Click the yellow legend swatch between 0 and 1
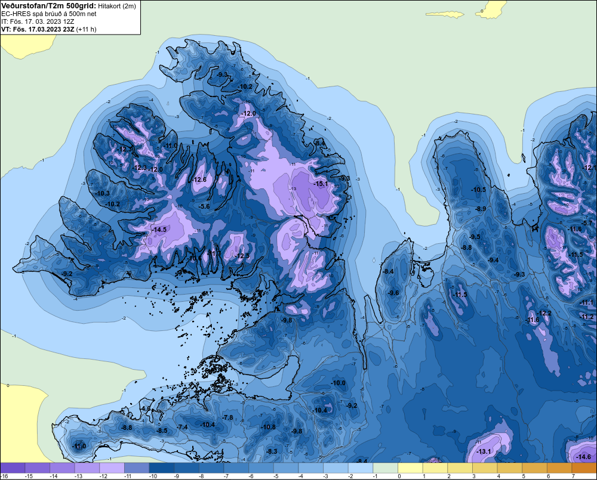The width and height of the screenshot is (597, 480). click(x=411, y=468)
